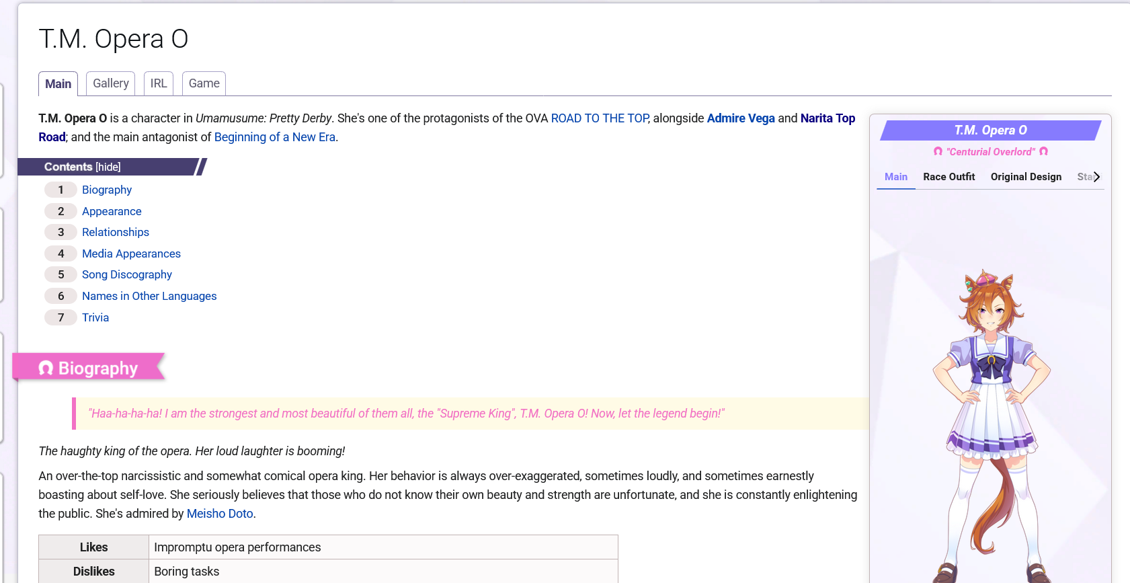Open Media Appearances contents entry
The width and height of the screenshot is (1130, 583).
pos(131,254)
